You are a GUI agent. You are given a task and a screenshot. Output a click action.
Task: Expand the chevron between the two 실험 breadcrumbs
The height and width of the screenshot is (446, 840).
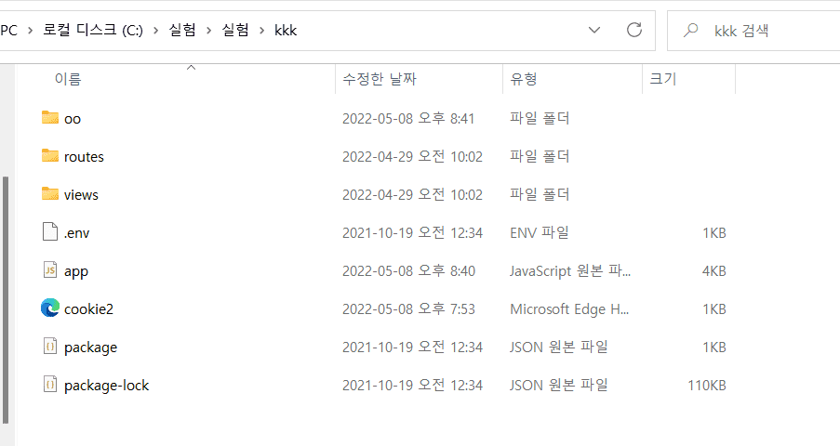[209, 31]
